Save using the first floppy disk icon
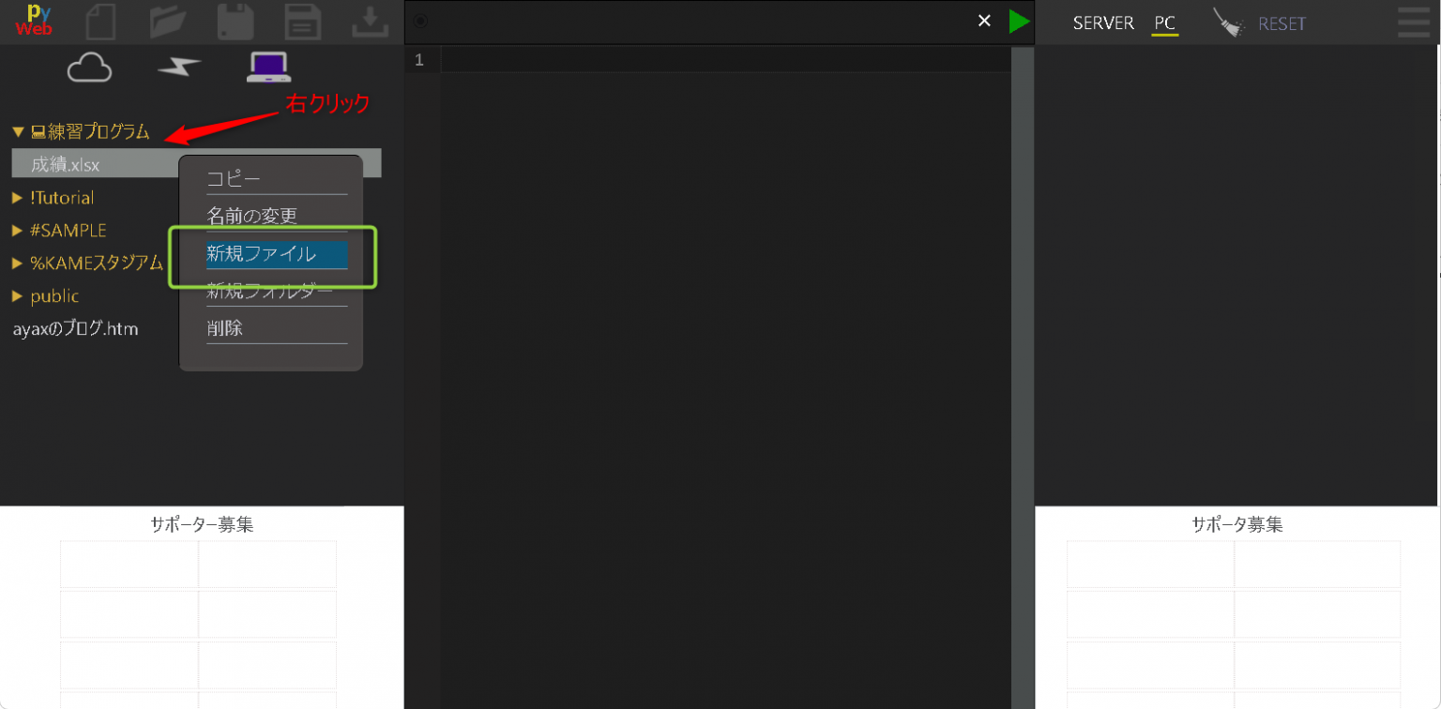The image size is (1441, 709). click(x=235, y=22)
